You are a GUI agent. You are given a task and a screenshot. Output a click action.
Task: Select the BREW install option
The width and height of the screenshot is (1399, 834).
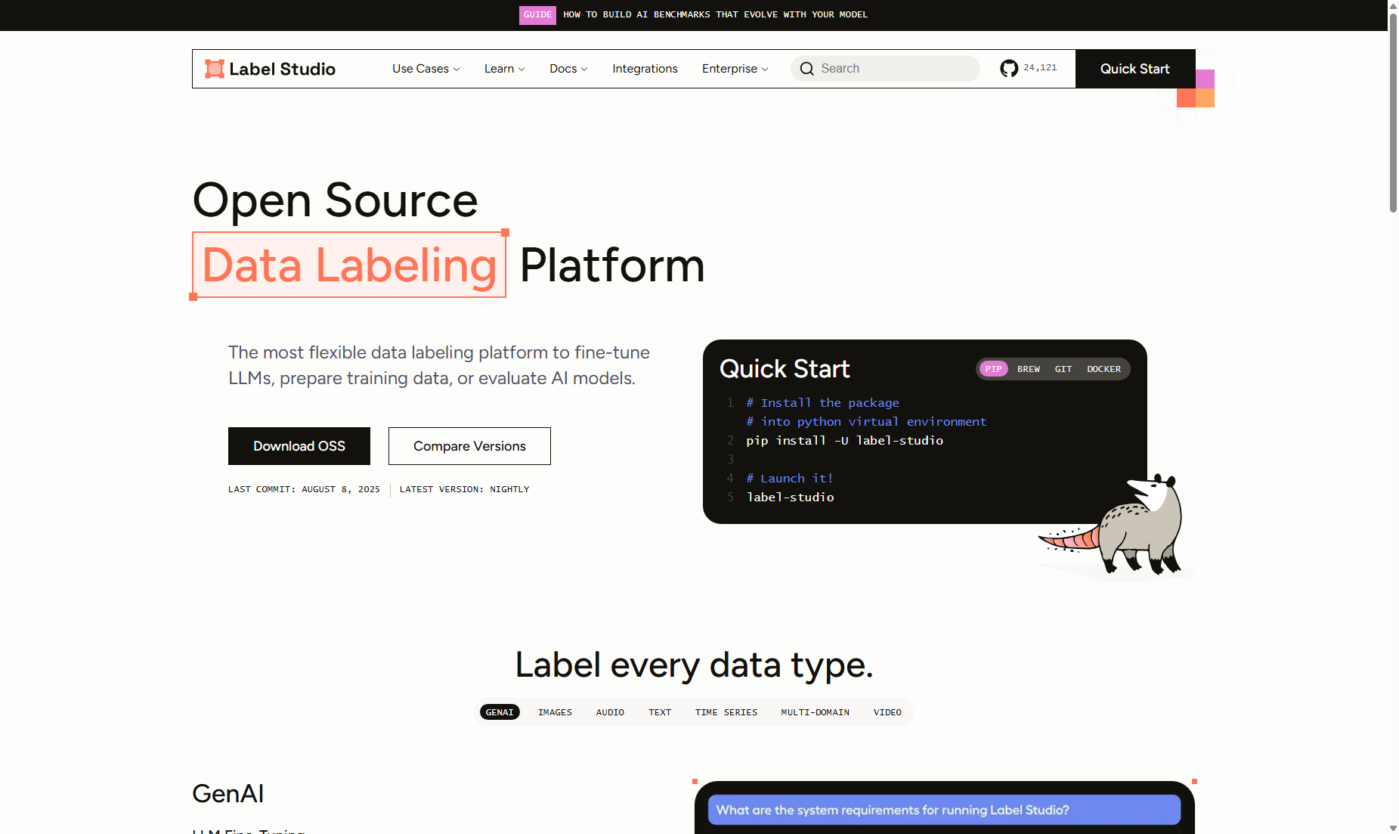[x=1028, y=369]
